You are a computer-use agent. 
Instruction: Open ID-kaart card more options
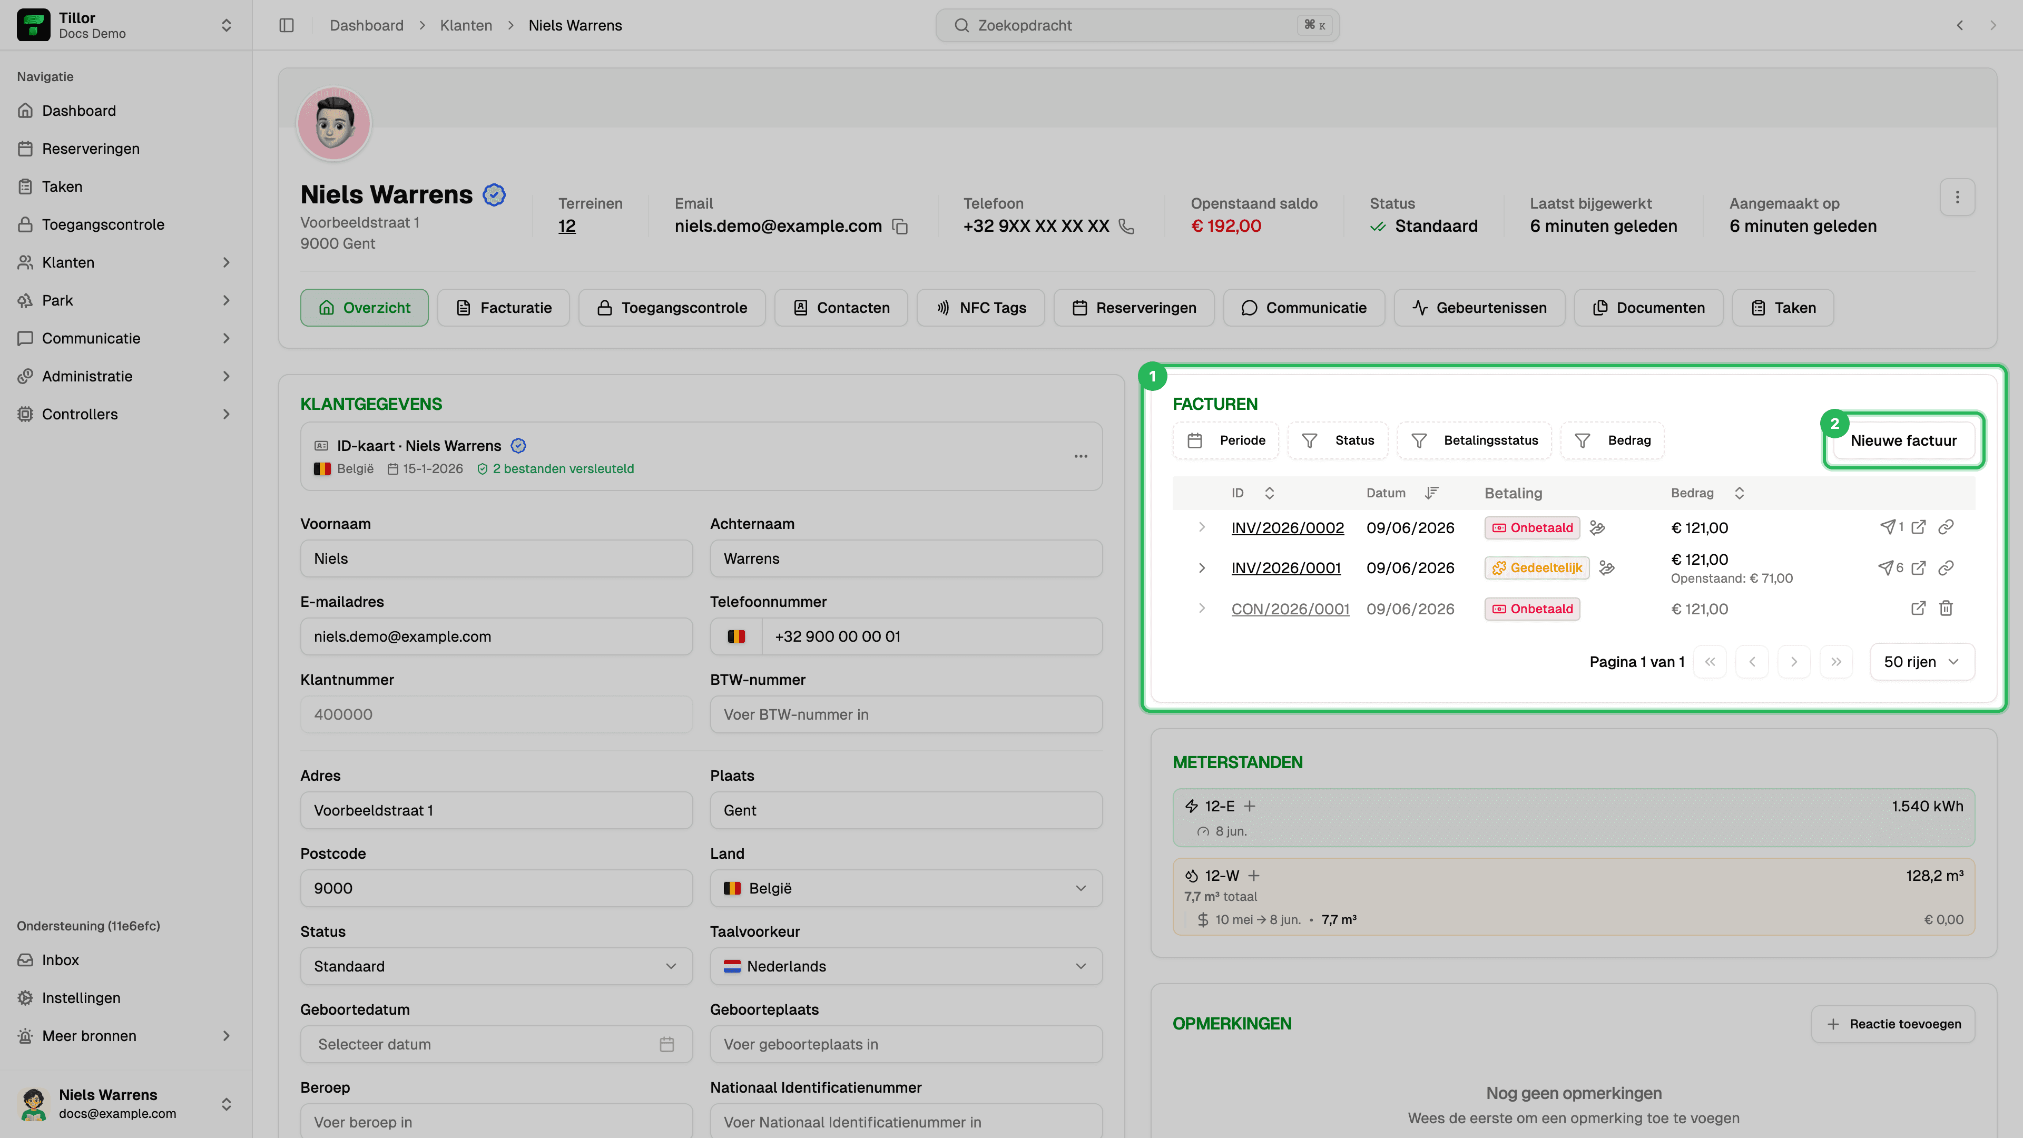pos(1081,456)
